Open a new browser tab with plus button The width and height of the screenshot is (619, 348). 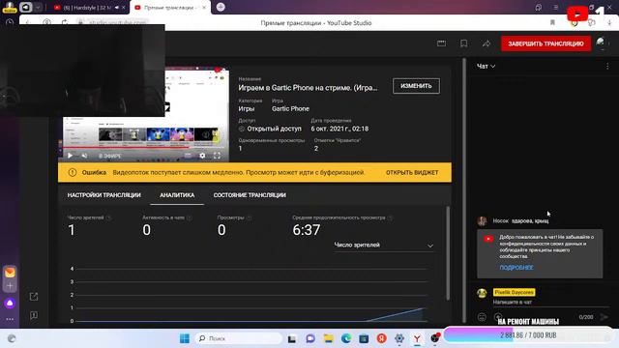click(221, 7)
